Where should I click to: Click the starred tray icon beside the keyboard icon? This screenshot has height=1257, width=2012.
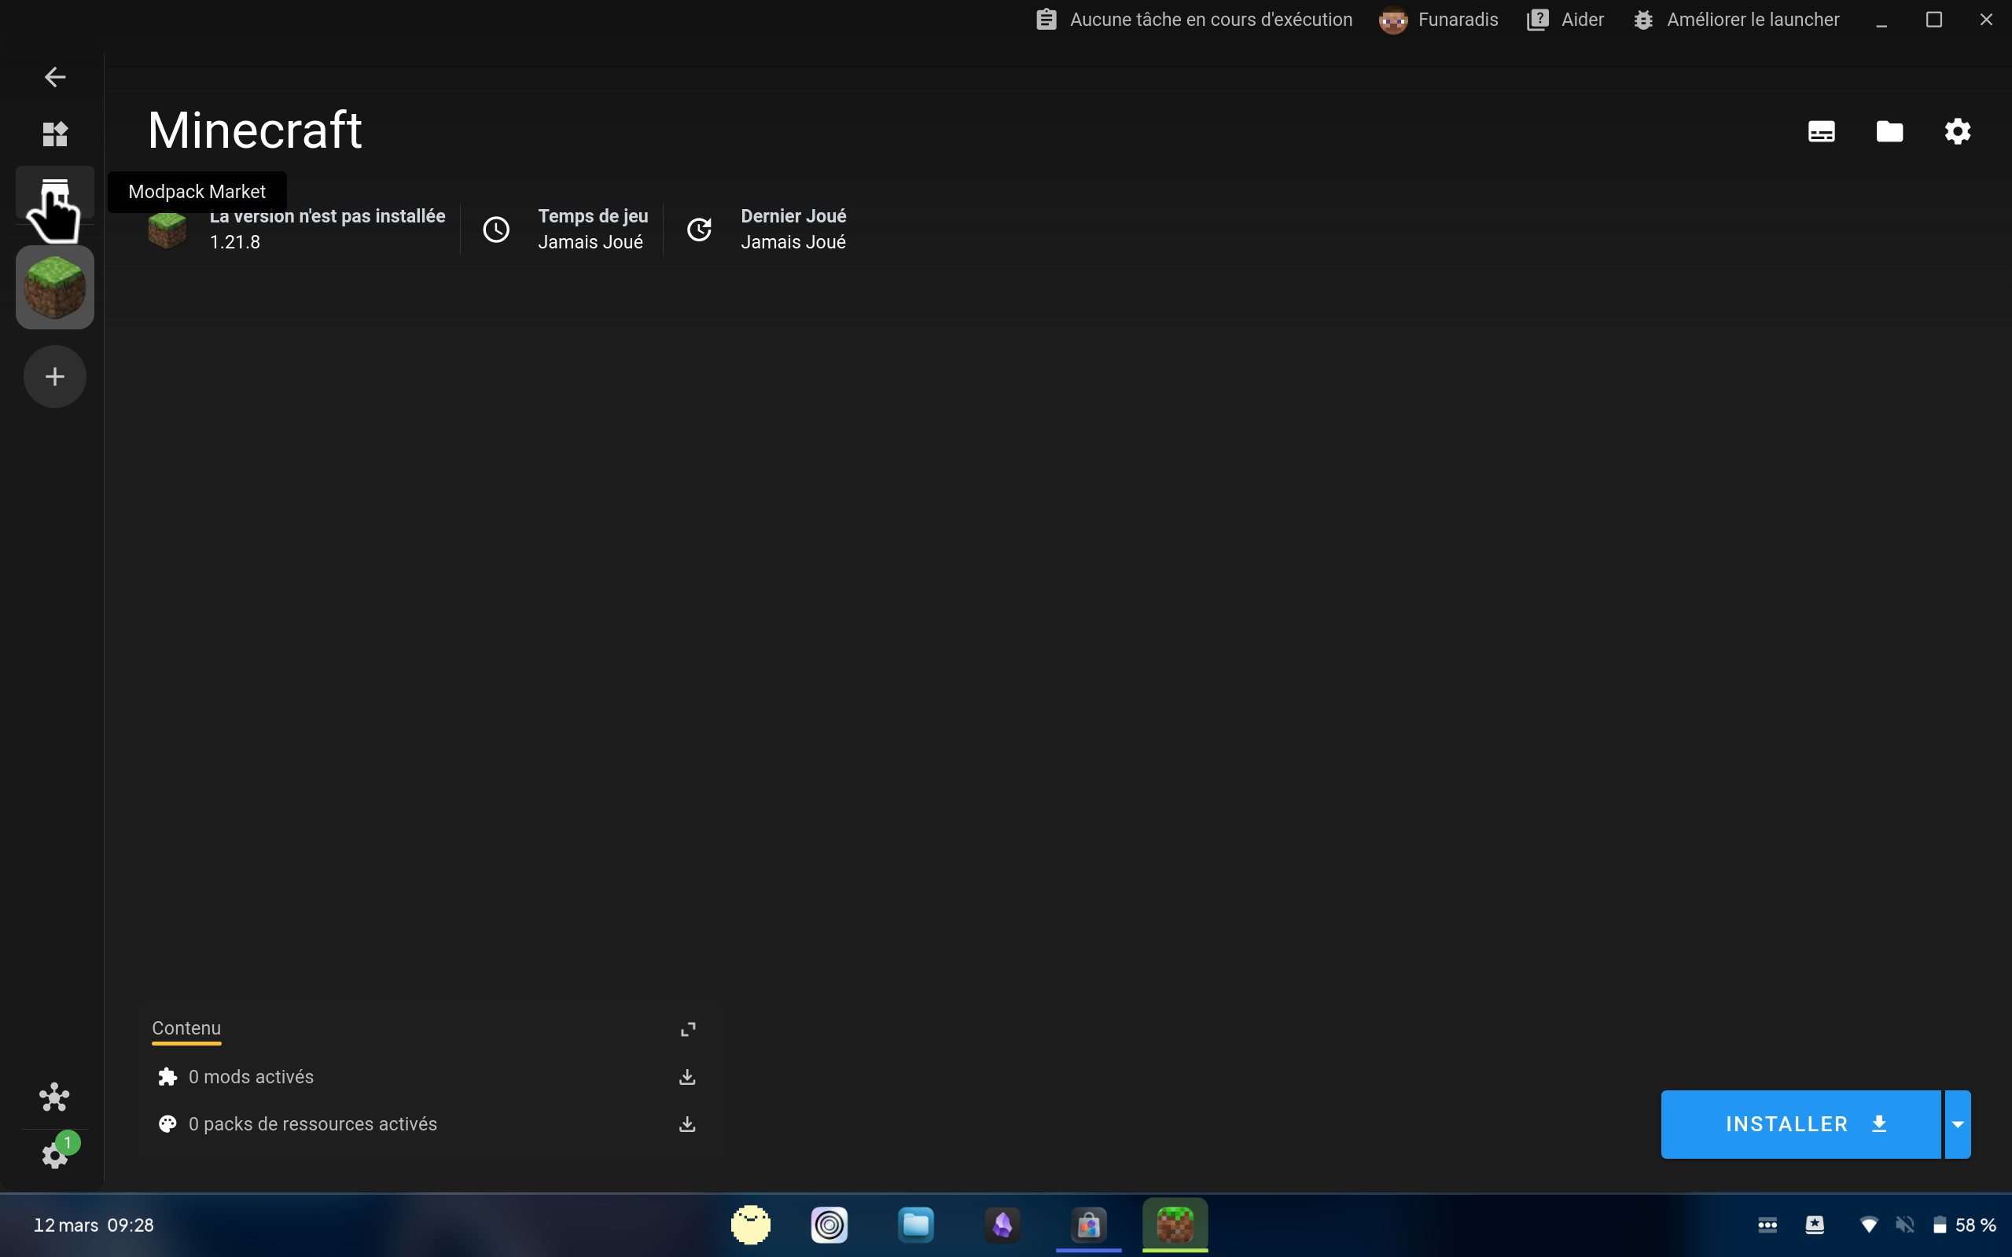point(1815,1226)
